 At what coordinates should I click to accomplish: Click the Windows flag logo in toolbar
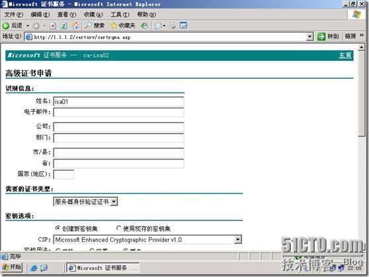point(356,15)
